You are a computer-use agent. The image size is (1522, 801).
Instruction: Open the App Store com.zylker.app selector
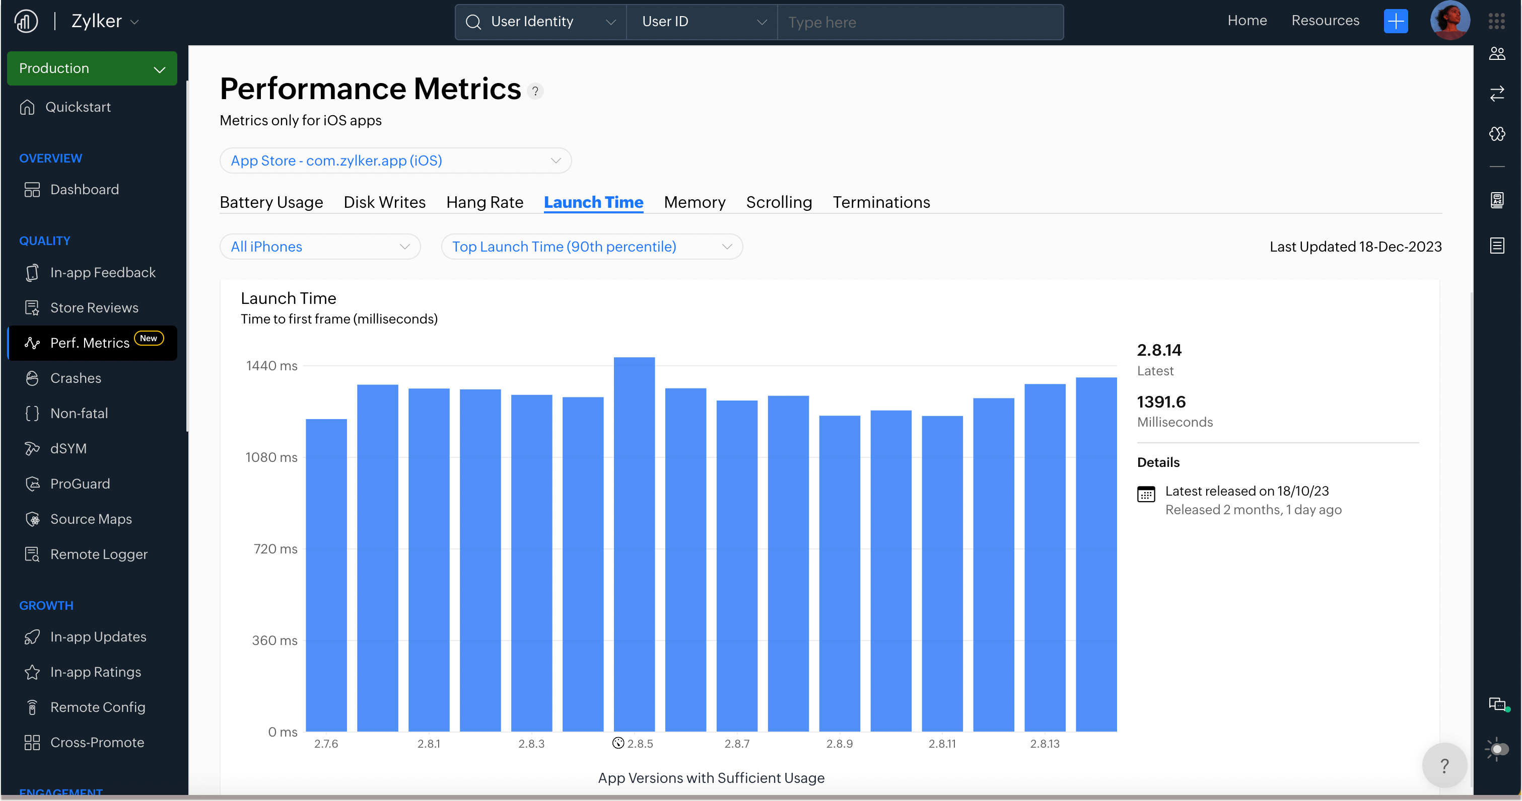tap(395, 161)
